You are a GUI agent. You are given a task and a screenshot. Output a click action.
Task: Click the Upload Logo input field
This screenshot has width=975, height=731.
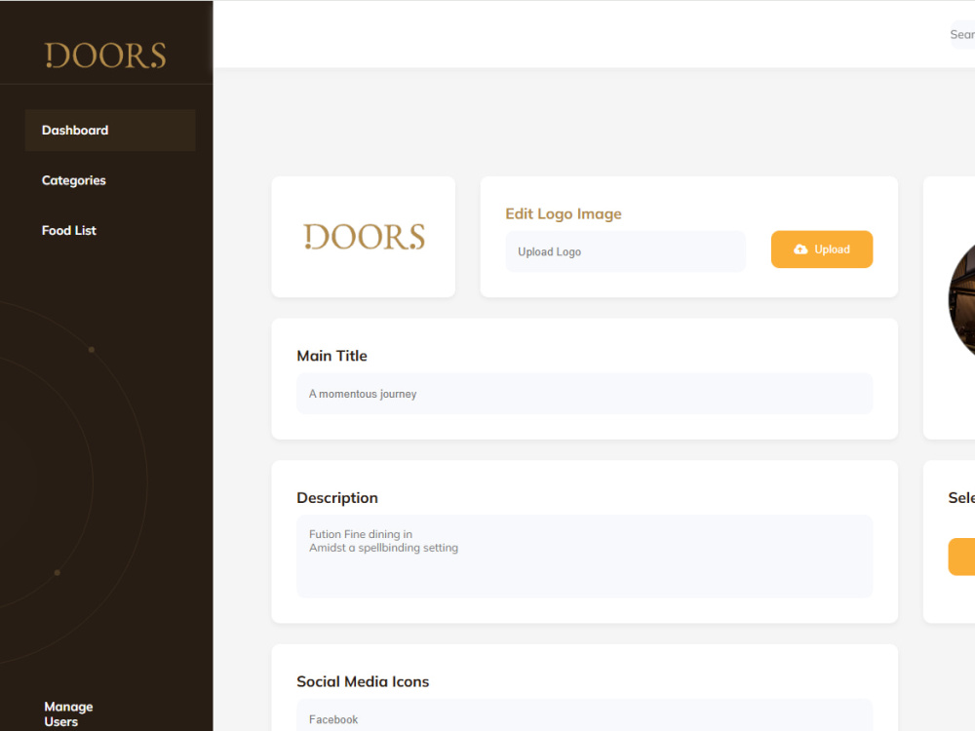click(x=626, y=251)
